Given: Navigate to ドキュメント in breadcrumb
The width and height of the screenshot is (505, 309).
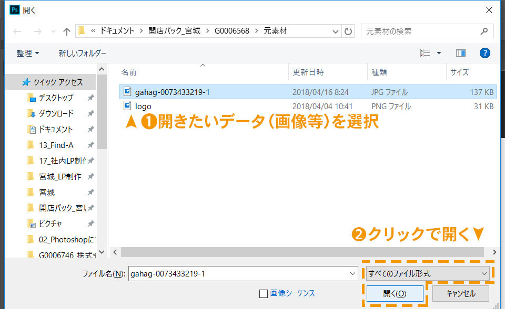Looking at the screenshot, I should [117, 31].
